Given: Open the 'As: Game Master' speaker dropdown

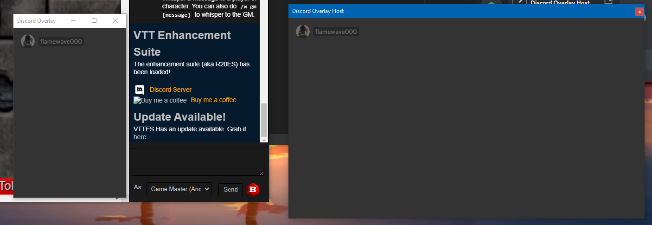Looking at the screenshot, I should tap(179, 189).
